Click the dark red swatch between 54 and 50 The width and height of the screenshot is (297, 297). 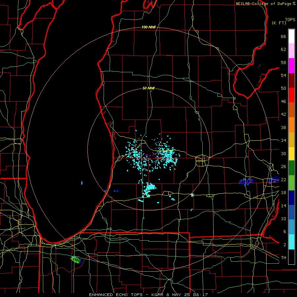tap(291, 80)
